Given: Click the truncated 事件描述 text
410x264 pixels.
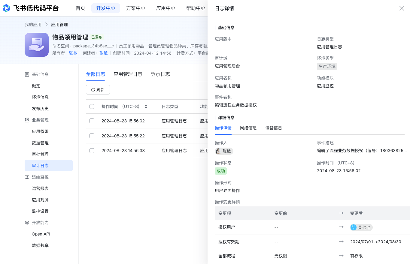Looking at the screenshot, I should (x=362, y=151).
